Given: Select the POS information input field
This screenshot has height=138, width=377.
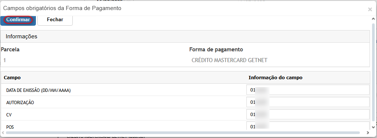Looking at the screenshot, I should (x=308, y=126).
